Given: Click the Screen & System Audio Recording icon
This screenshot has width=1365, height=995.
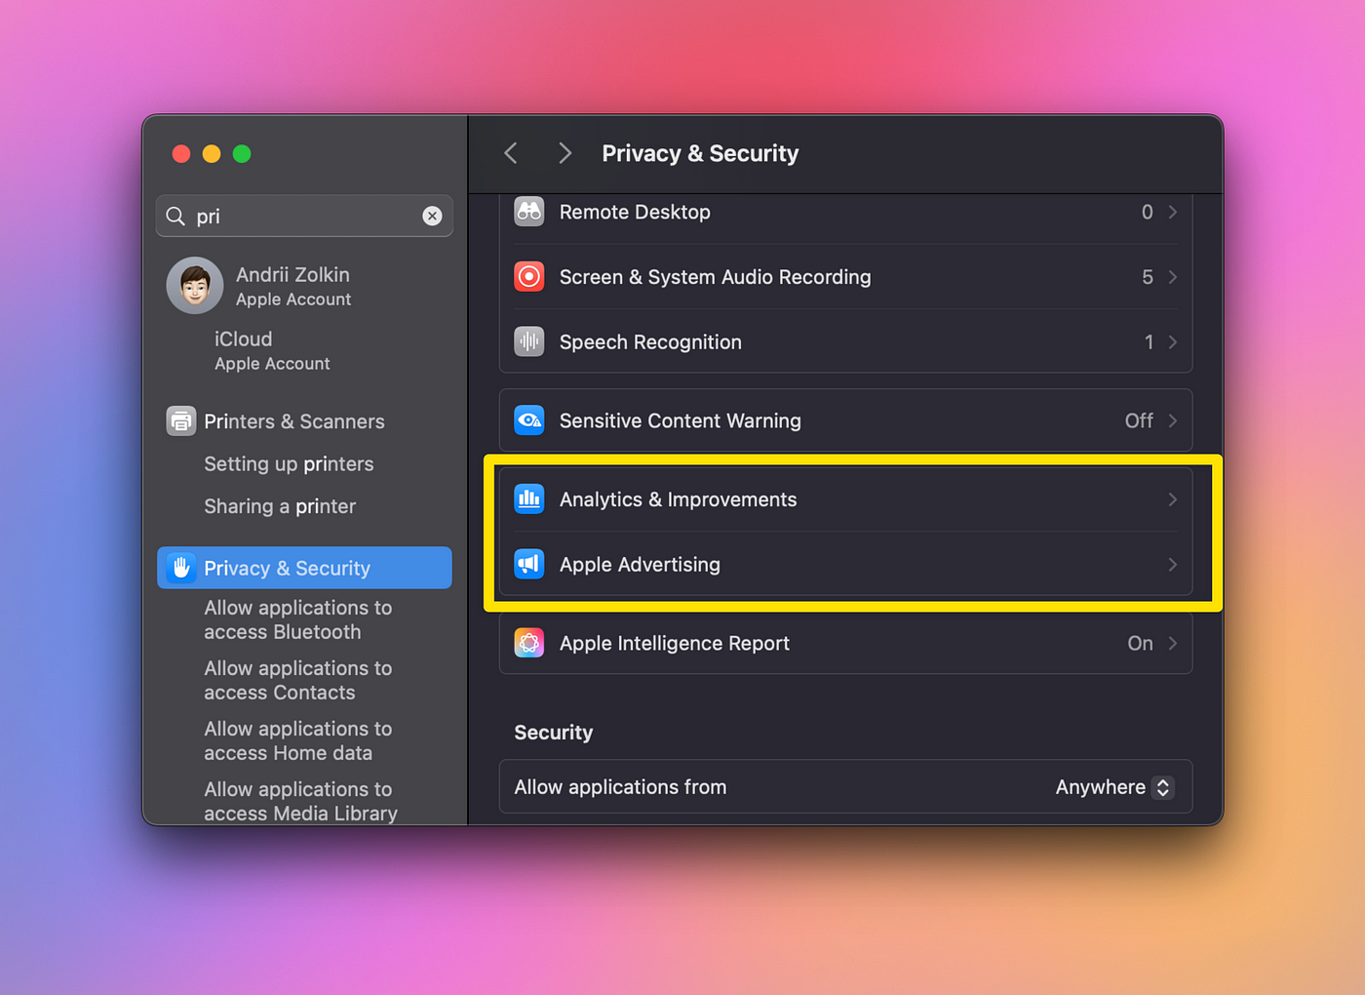Looking at the screenshot, I should coord(529,276).
